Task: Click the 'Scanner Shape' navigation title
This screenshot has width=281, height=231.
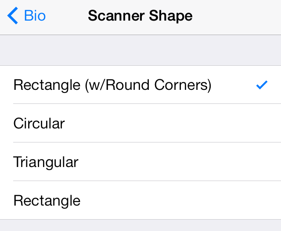Action: pos(140,16)
